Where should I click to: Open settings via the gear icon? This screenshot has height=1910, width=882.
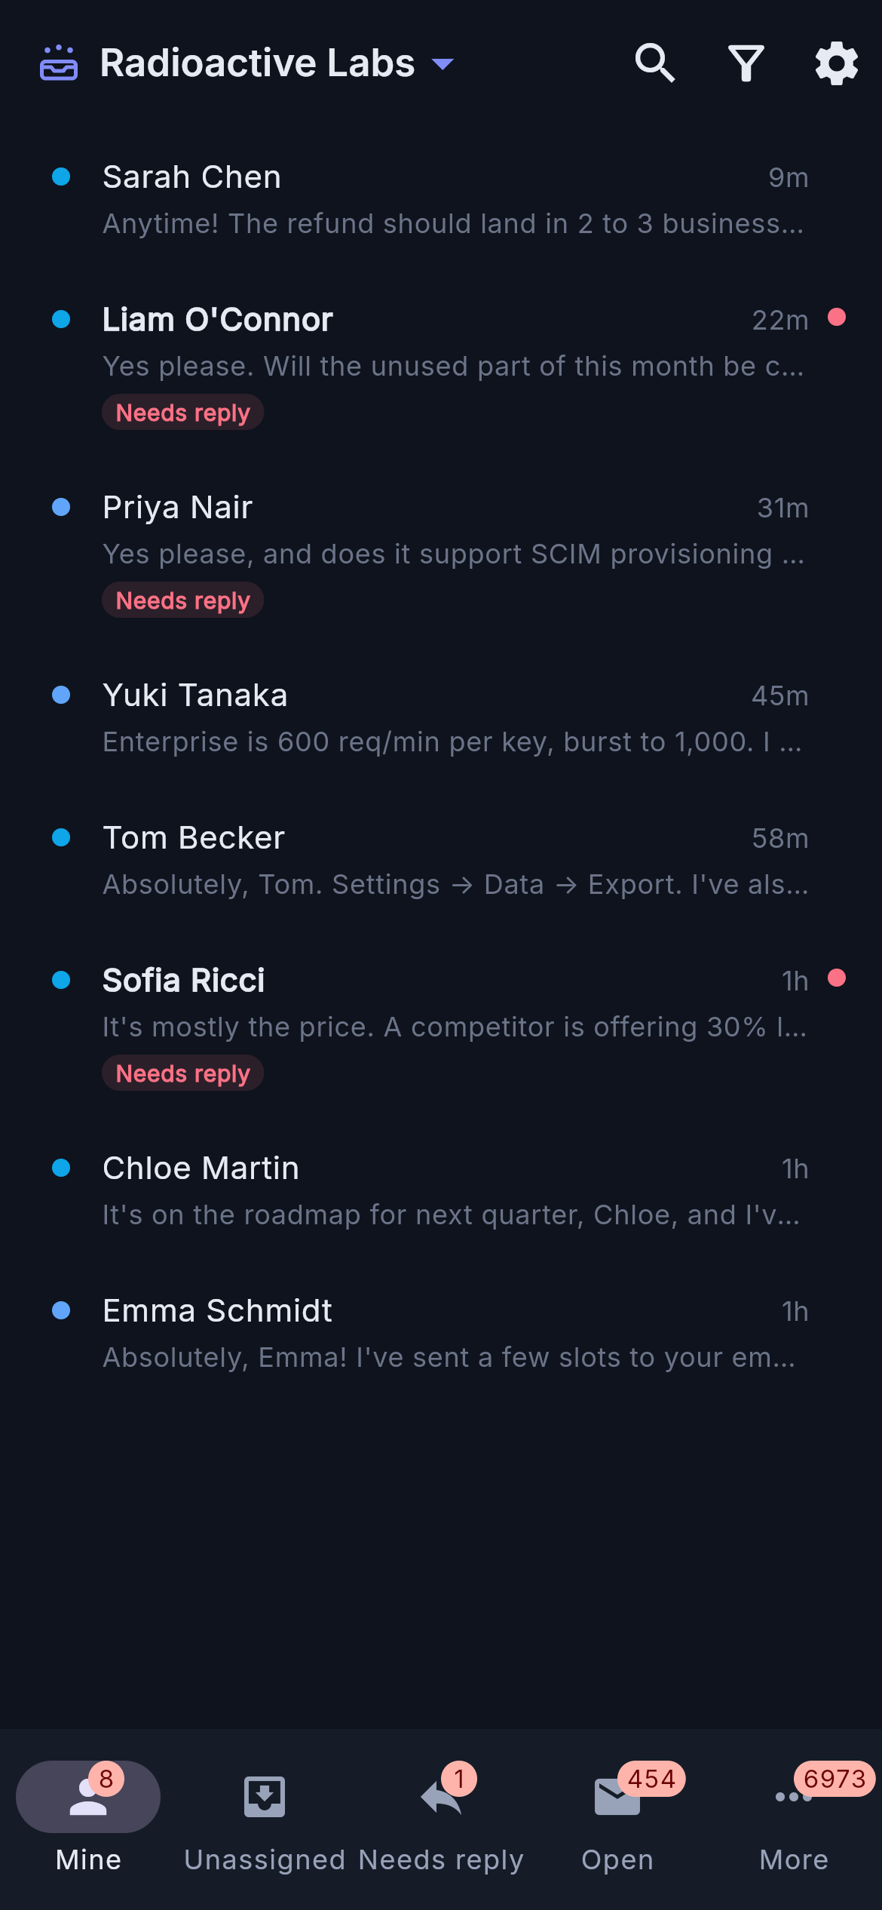tap(836, 63)
